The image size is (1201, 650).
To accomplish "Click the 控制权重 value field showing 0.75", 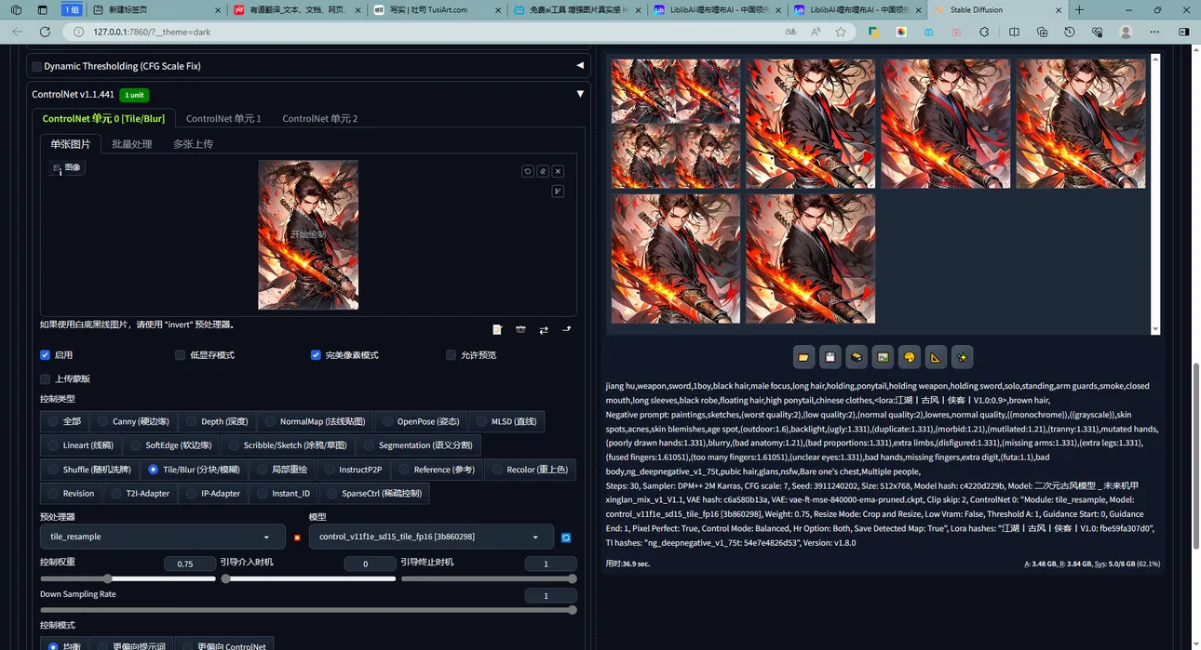I will click(190, 564).
